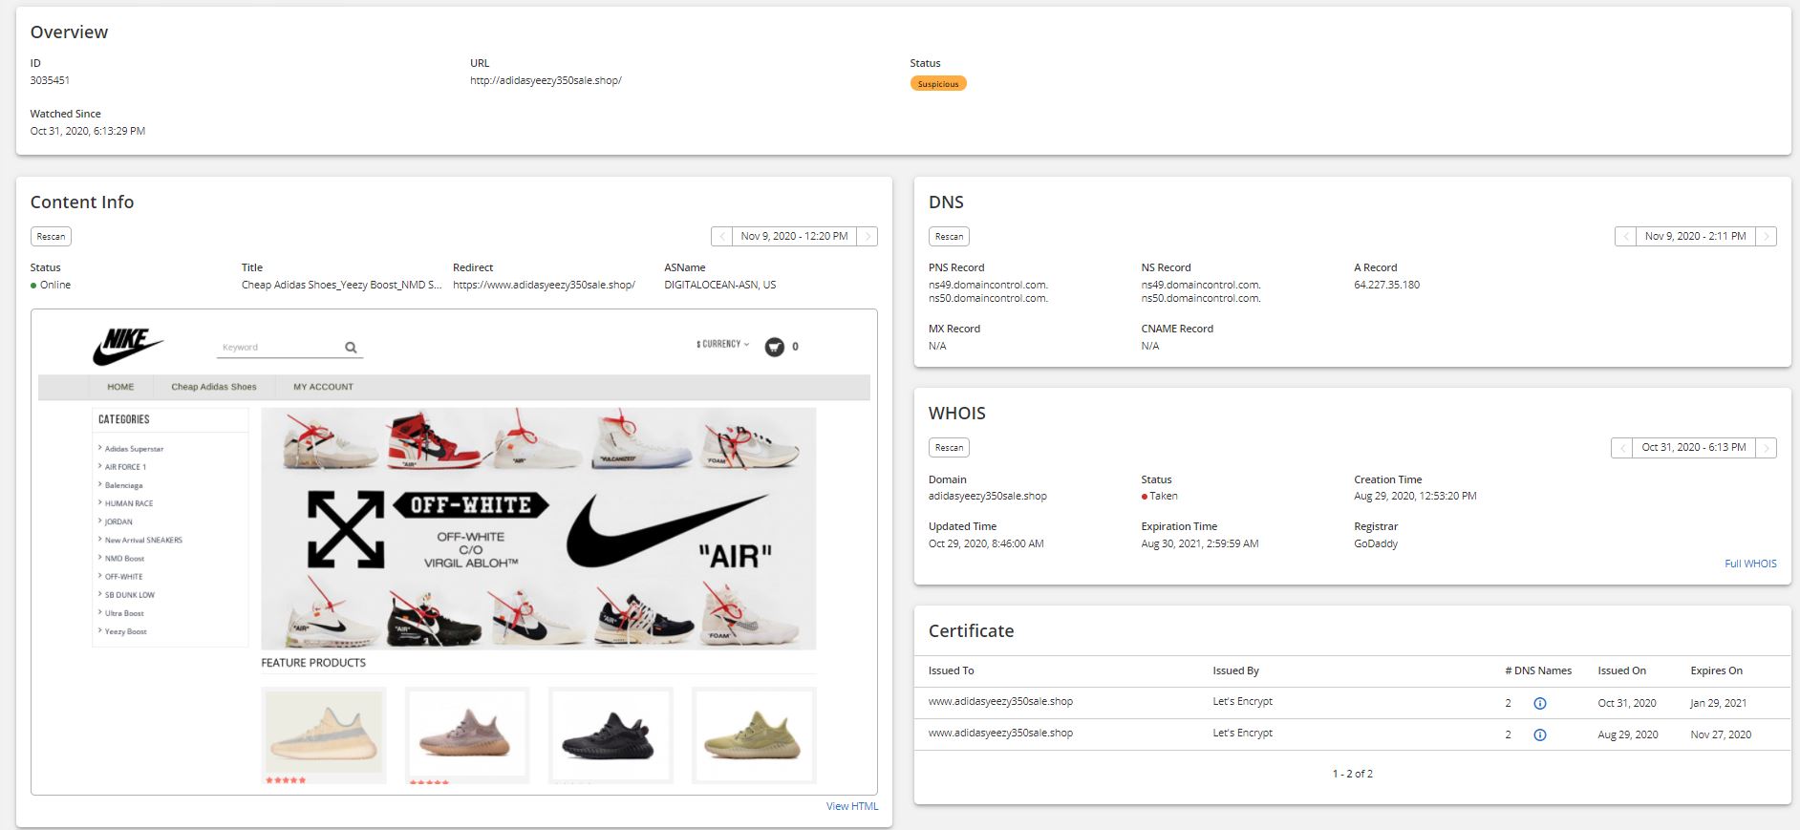1800x830 pixels.
Task: Step back to earlier WHOIS scan
Action: coord(1621,448)
